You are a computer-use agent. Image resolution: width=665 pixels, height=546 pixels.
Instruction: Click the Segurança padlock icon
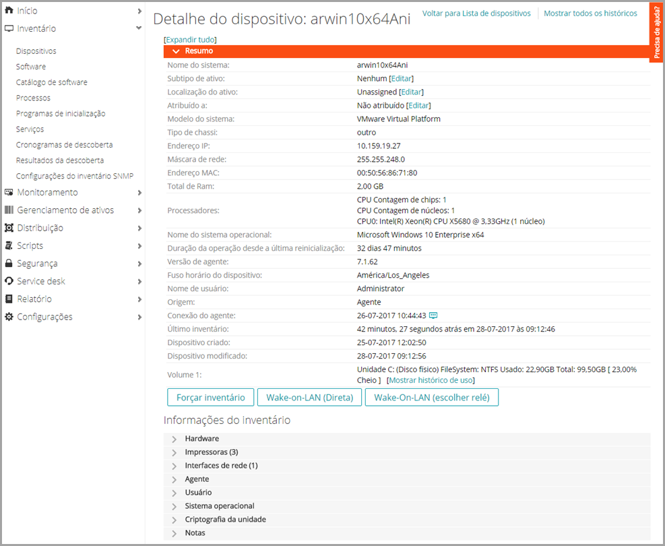[9, 264]
